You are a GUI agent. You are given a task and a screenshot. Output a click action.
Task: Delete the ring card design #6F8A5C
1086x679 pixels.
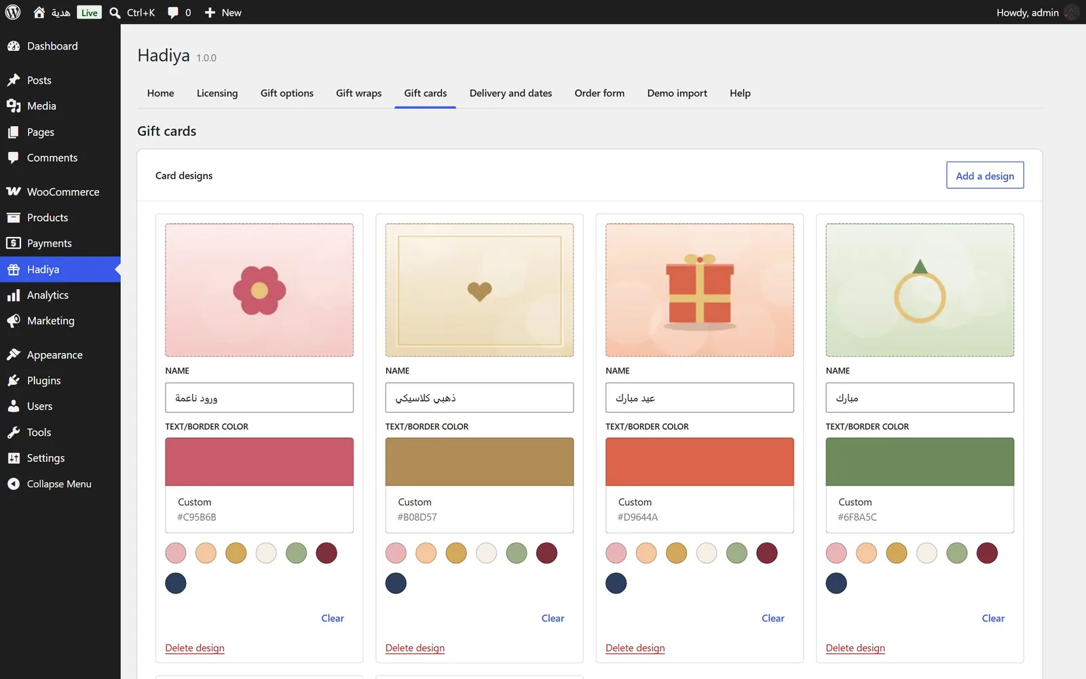(x=855, y=648)
